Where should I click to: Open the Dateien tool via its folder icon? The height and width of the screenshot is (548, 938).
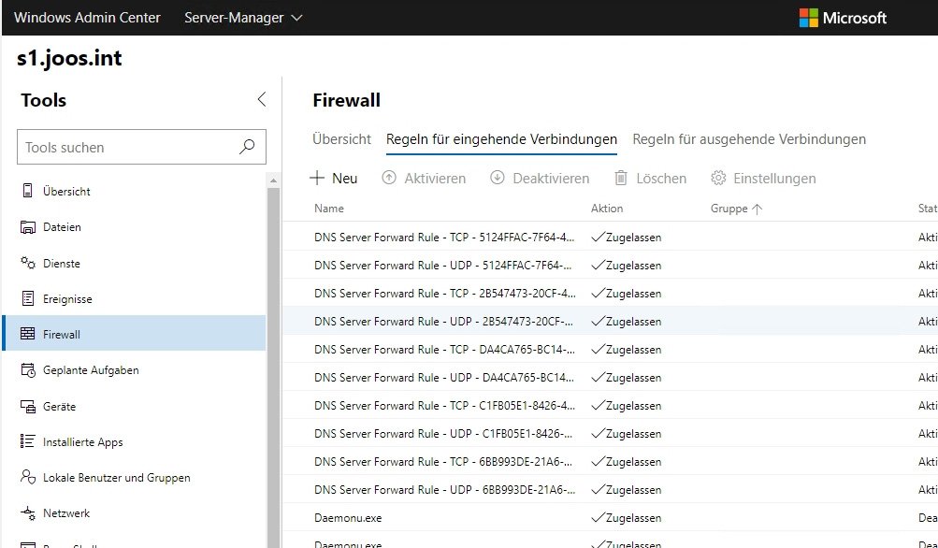(30, 227)
